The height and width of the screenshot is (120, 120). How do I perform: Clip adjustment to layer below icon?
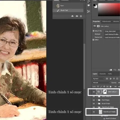click(111, 70)
